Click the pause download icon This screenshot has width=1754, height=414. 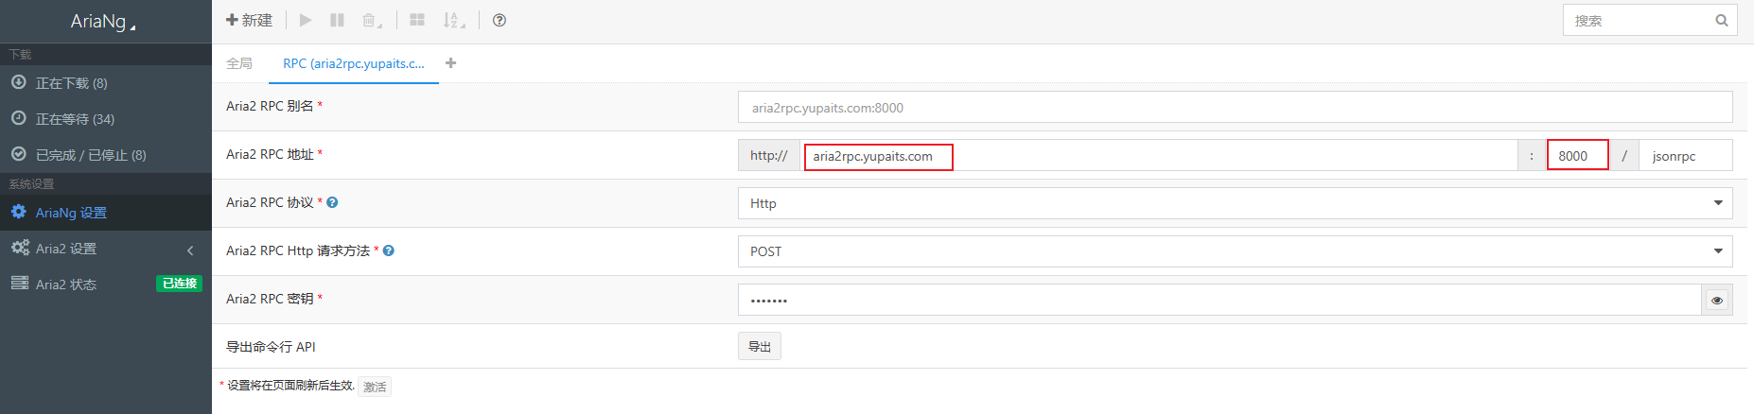(337, 20)
